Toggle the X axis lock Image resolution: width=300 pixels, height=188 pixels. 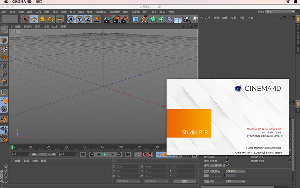[x=71, y=20]
